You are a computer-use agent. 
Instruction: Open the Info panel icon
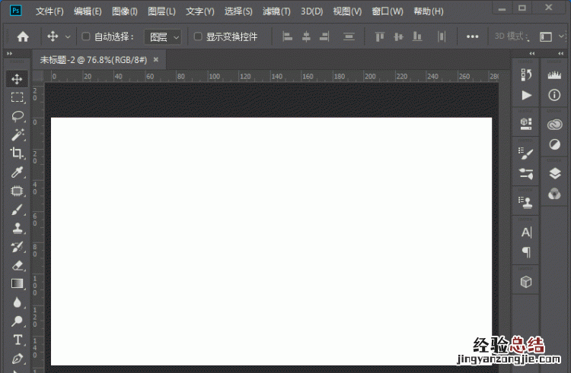pos(554,95)
